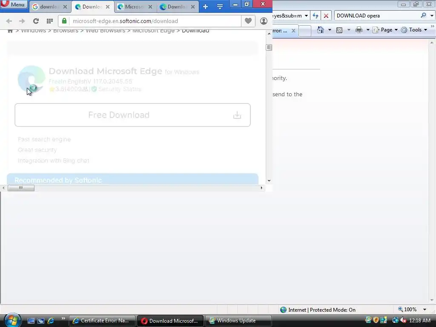
Task: Click 'Internet | Protected Mode: On' status
Action: pos(318,310)
